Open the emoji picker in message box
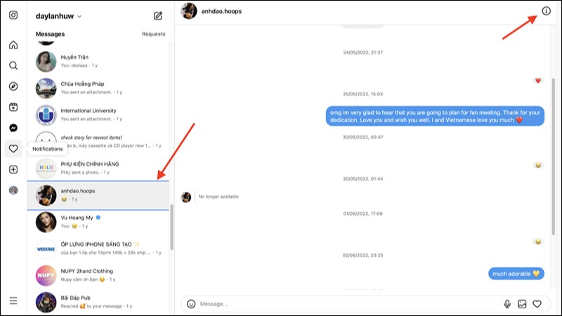Screen dimensions: 562x316 click(191, 304)
